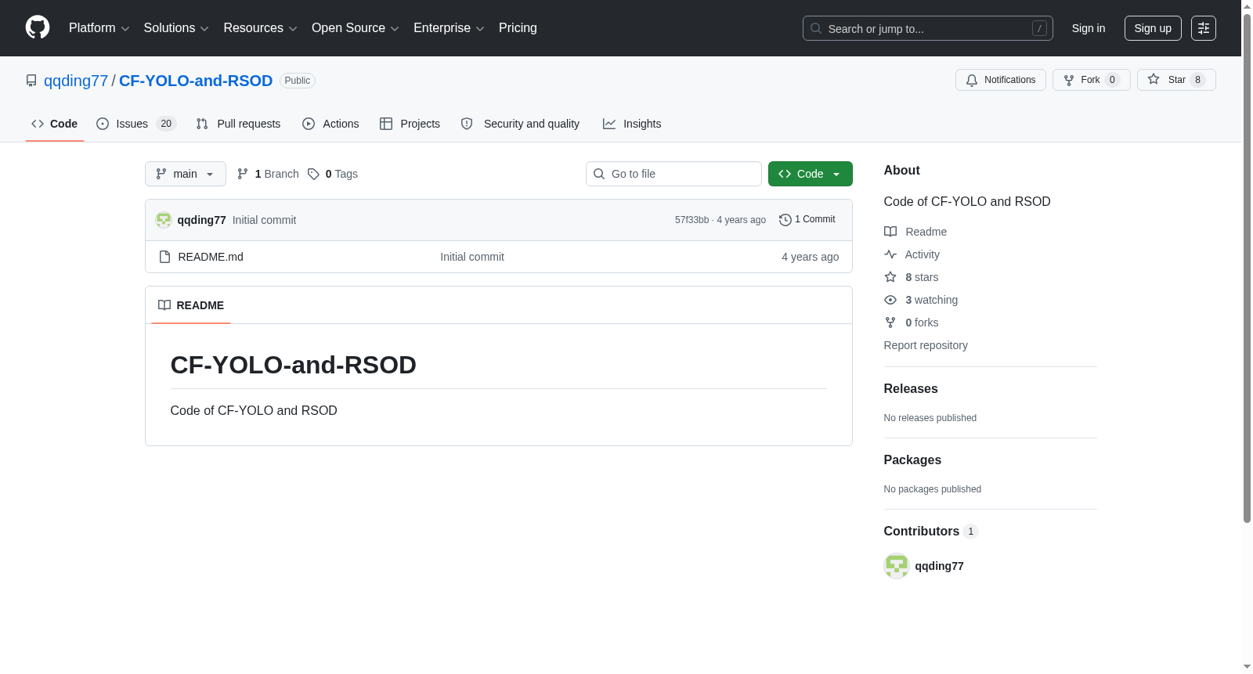The height and width of the screenshot is (674, 1253).
Task: Expand the Solutions menu
Action: pos(176,28)
